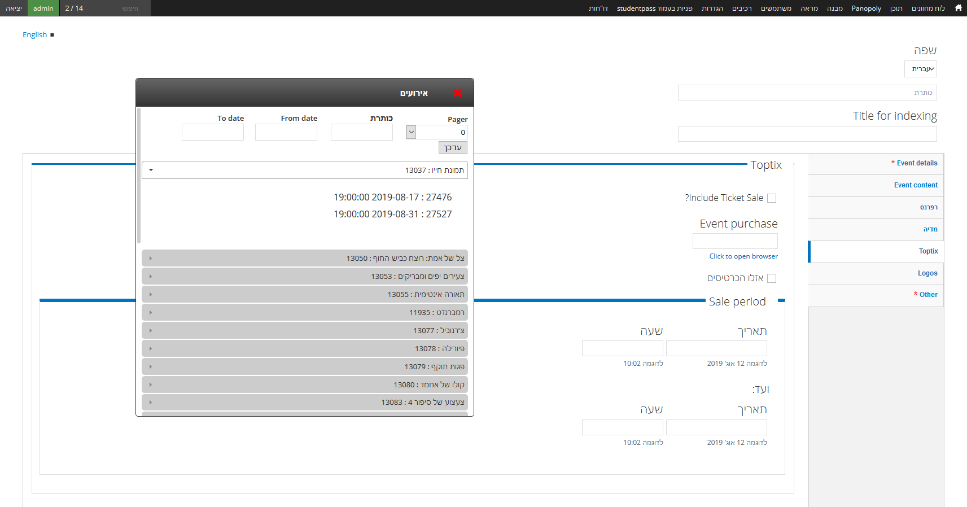Click the 'Click to open browser' link
Viewport: 967px width, 507px height.
click(743, 256)
